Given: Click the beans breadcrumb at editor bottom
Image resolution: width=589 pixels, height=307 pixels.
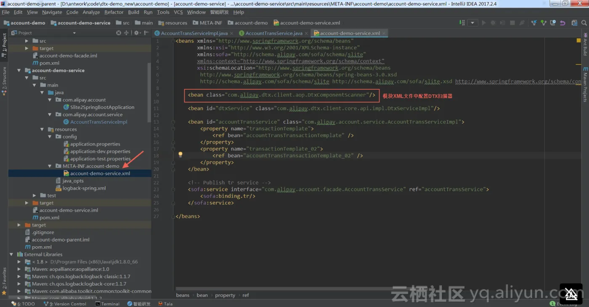Looking at the screenshot, I should [183, 295].
